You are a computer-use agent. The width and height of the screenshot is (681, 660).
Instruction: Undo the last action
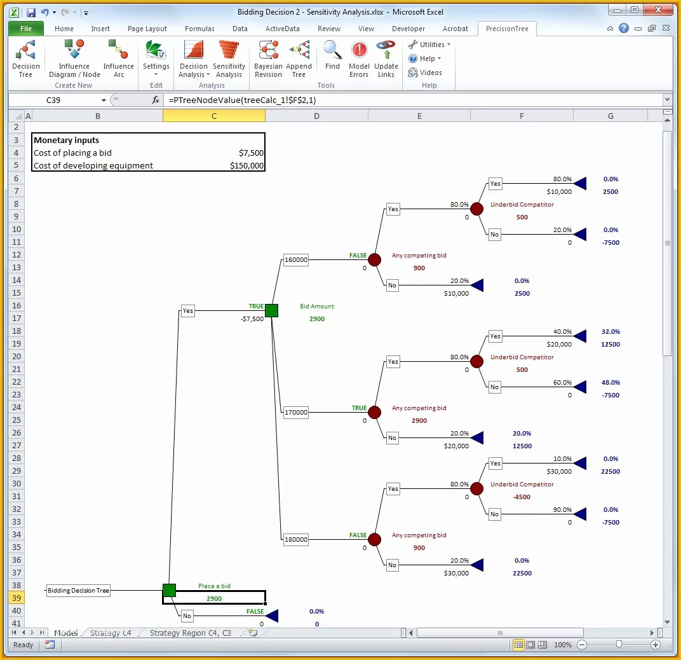pyautogui.click(x=44, y=13)
